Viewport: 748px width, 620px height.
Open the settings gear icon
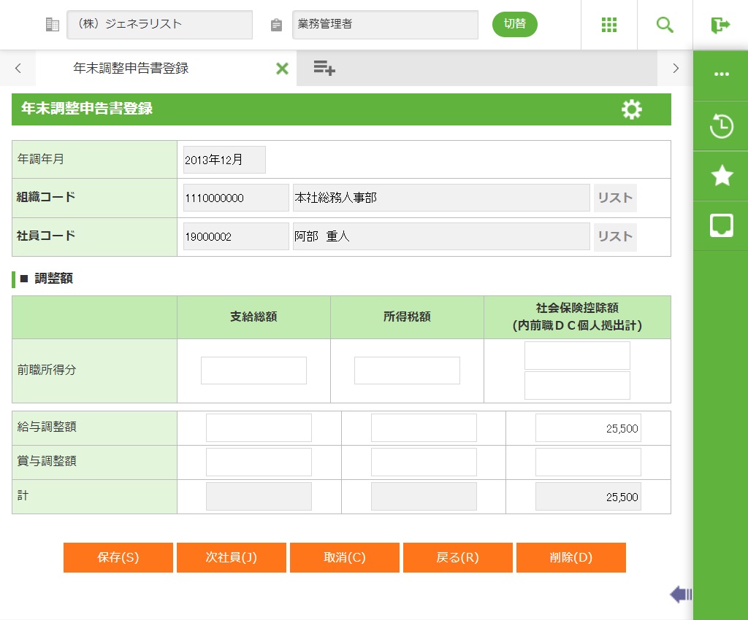tap(631, 109)
